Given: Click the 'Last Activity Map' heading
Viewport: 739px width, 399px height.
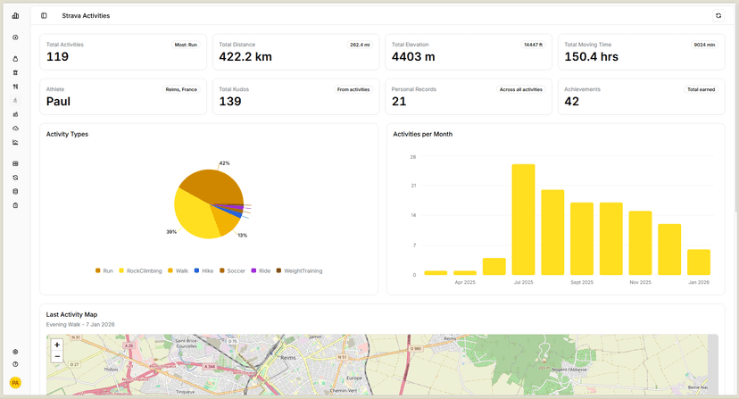Looking at the screenshot, I should click(71, 314).
